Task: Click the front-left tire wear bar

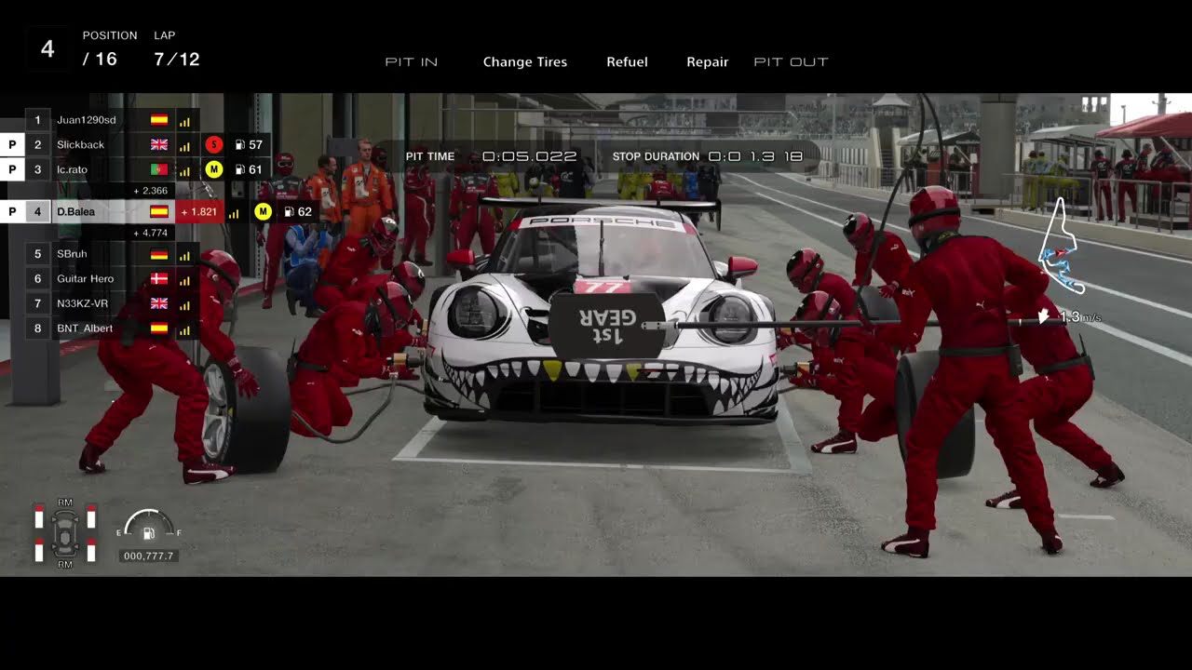Action: pos(39,516)
